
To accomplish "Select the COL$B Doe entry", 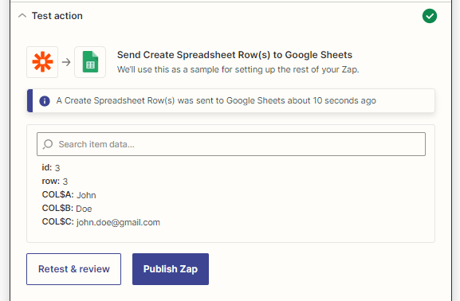I will (67, 209).
